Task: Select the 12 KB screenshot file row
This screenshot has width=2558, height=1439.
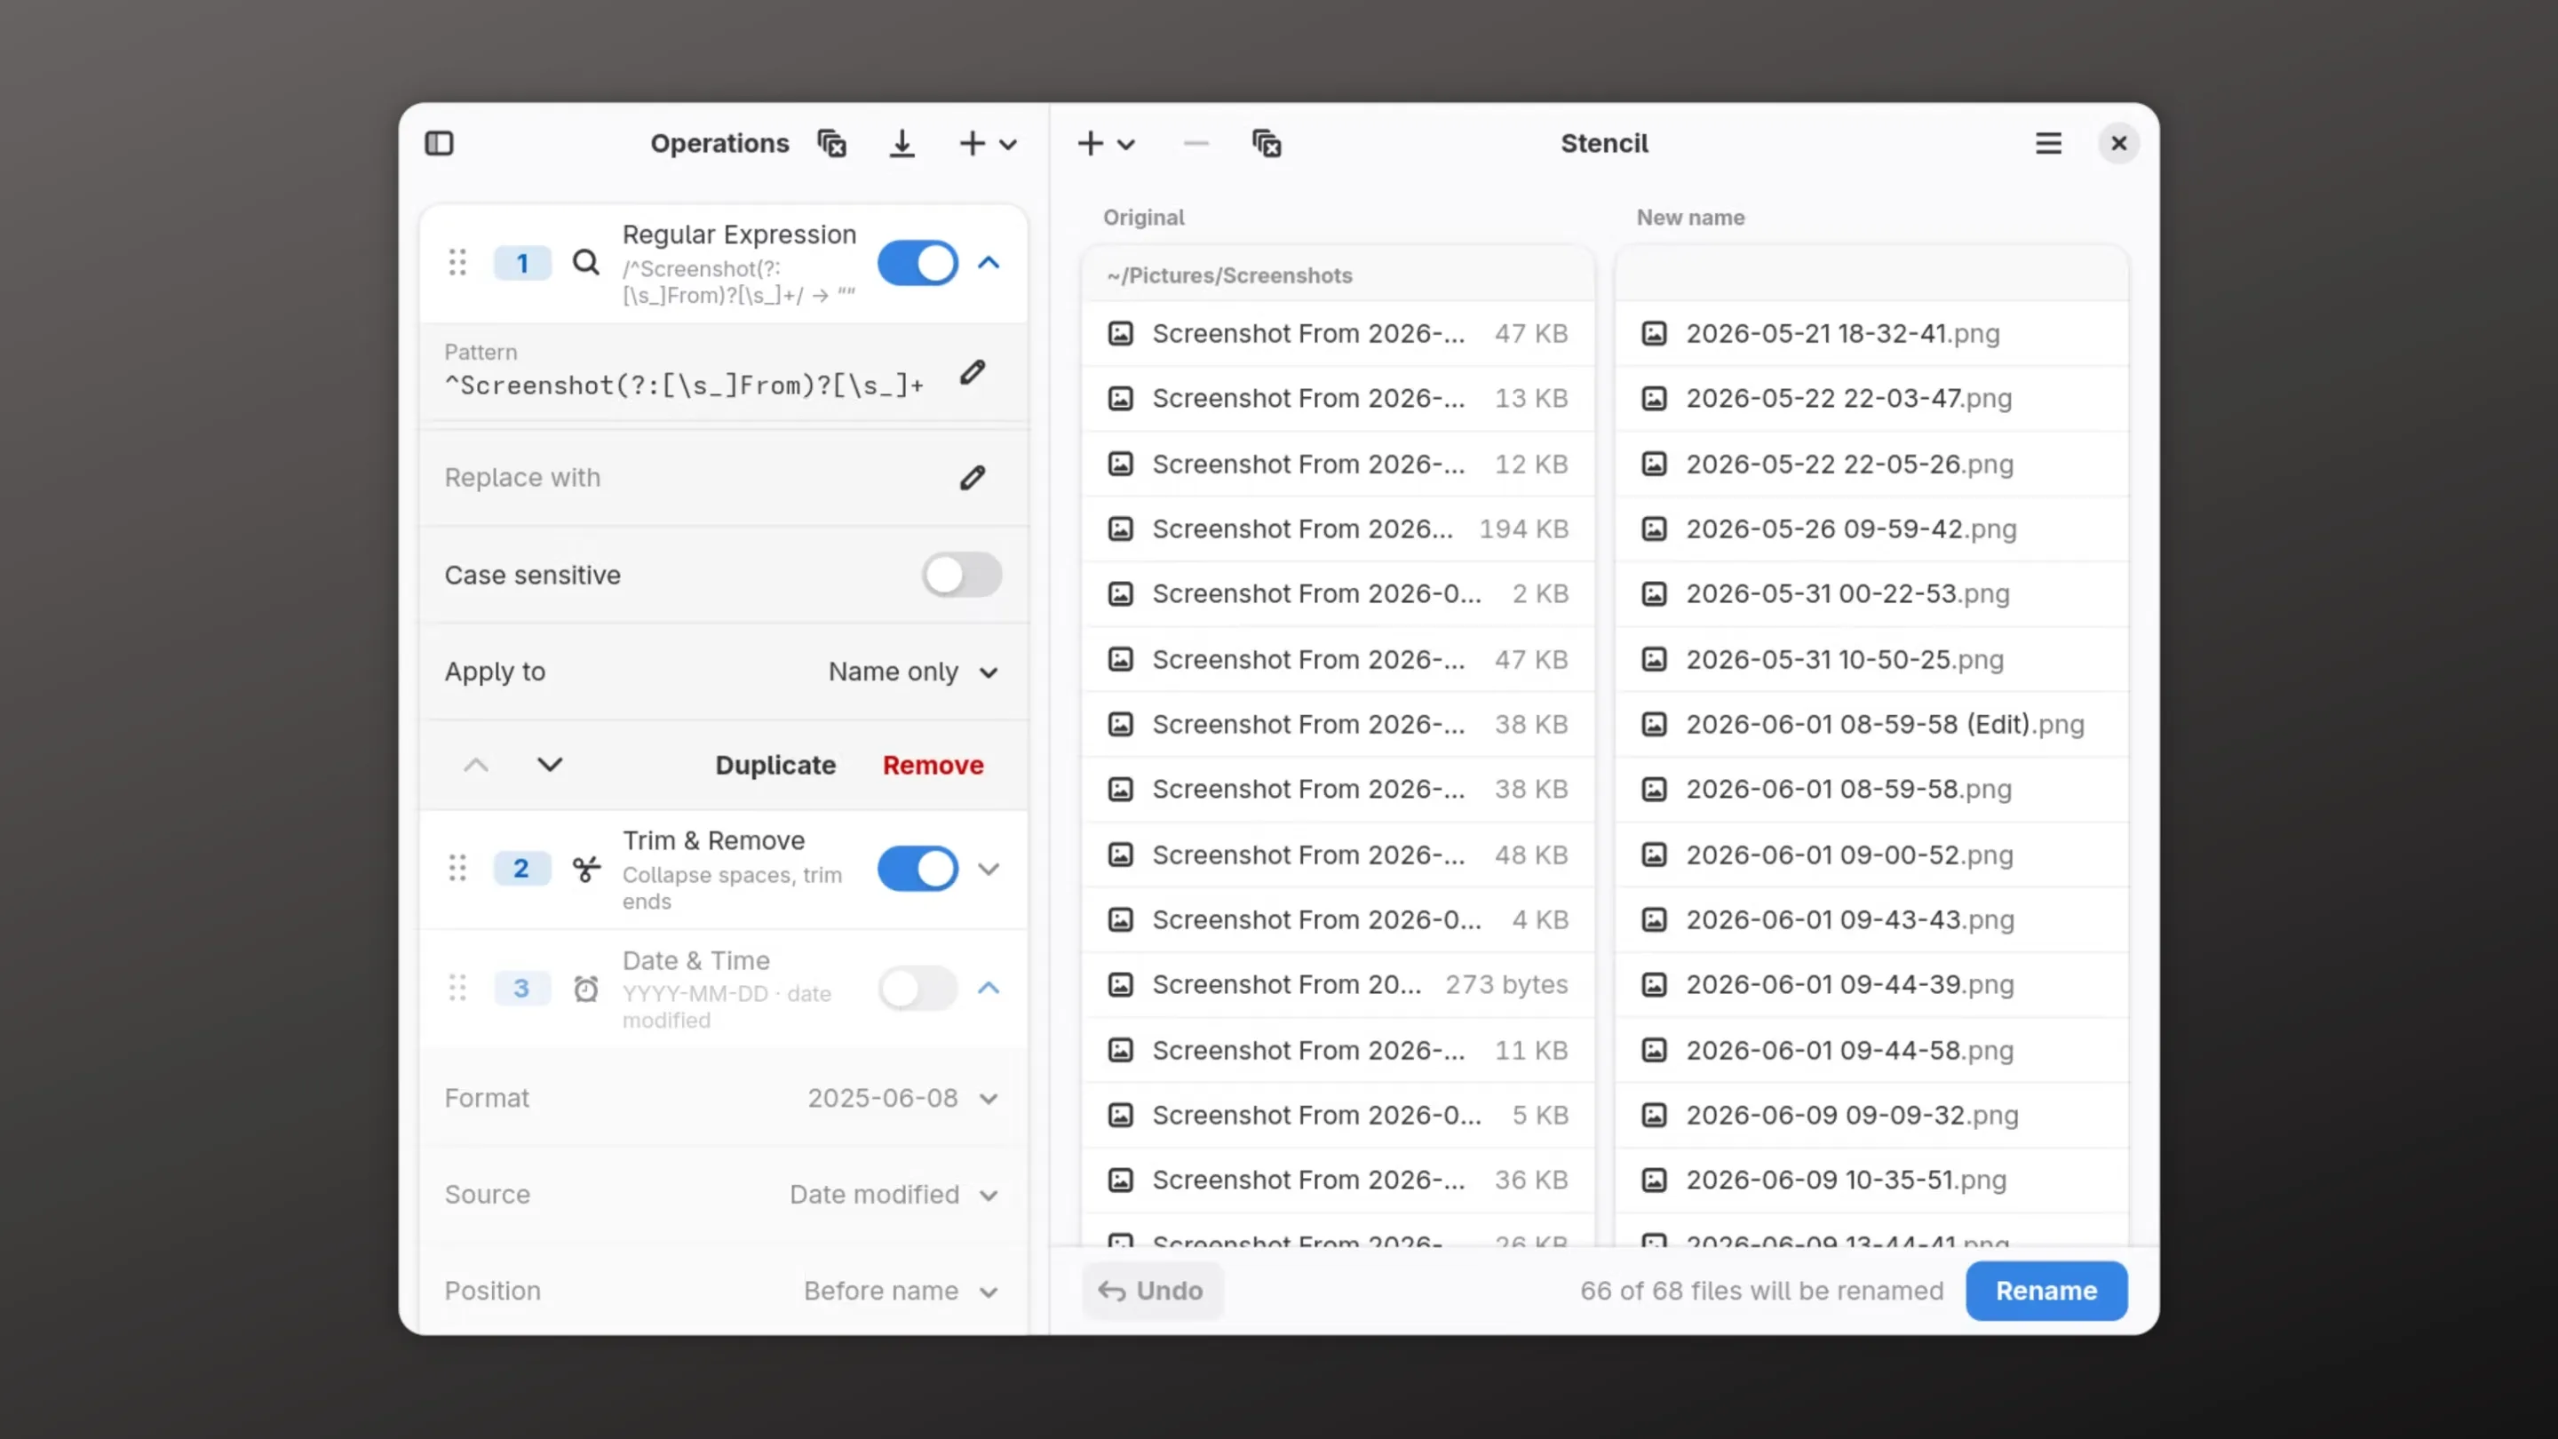Action: tap(1338, 464)
